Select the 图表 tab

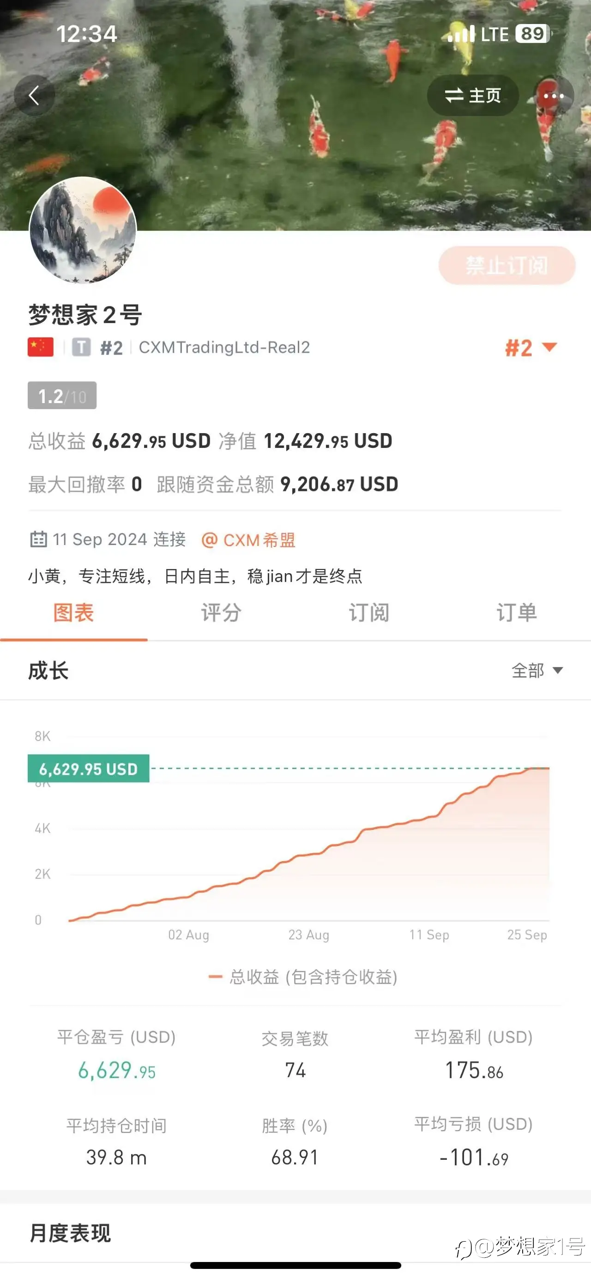pyautogui.click(x=73, y=613)
